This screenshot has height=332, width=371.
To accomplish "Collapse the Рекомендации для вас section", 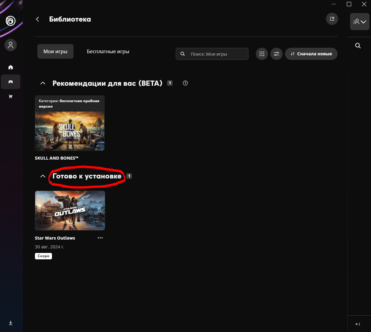I will [43, 83].
